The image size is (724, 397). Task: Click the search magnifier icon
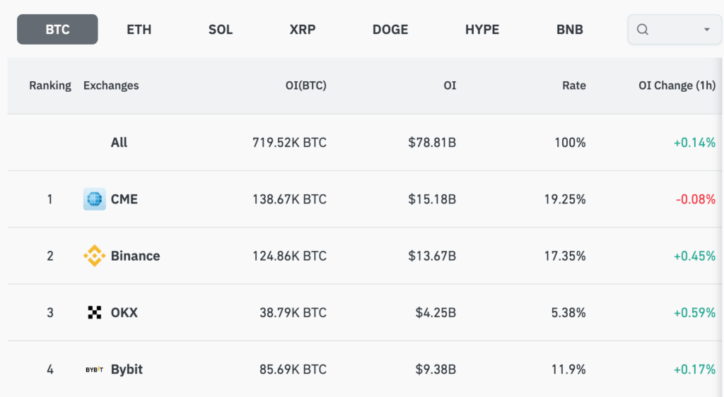[x=643, y=30]
